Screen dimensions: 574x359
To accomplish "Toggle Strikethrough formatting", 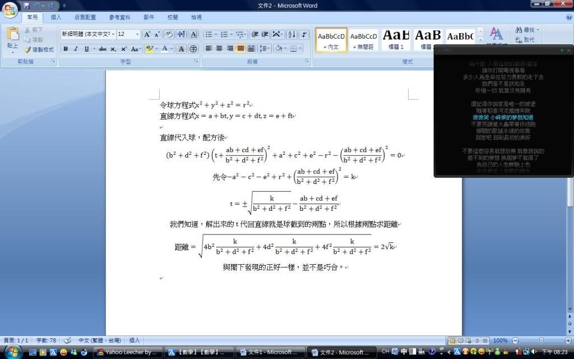I will 103,49.
